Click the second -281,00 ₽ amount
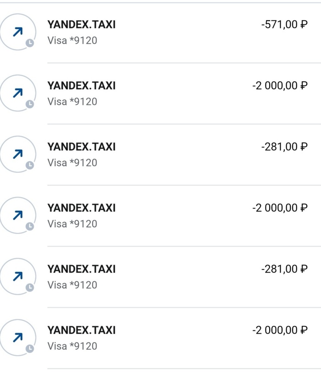 click(284, 269)
